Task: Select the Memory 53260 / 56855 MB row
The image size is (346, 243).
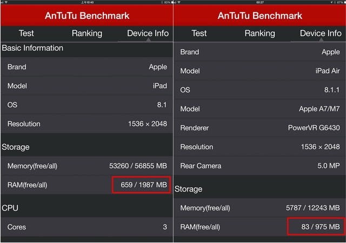Action: [x=86, y=166]
